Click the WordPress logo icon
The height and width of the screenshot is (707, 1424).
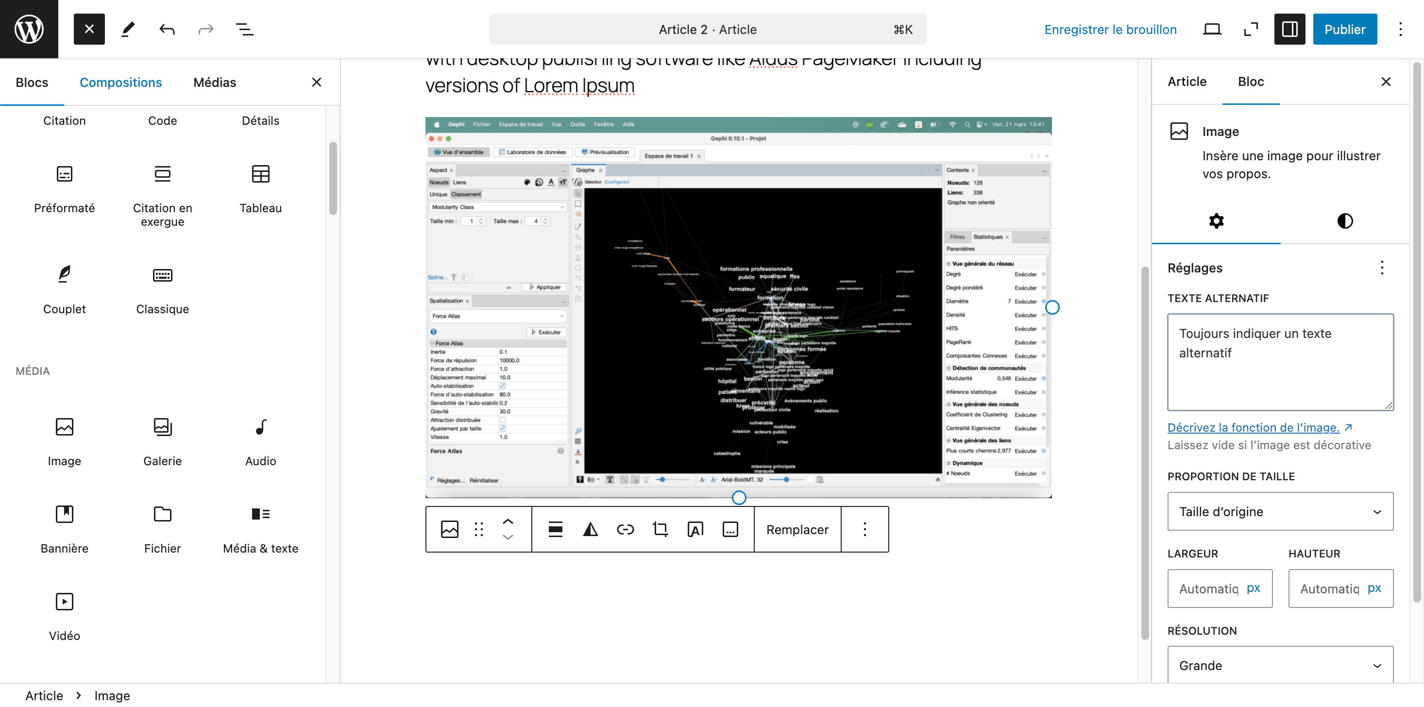tap(29, 29)
